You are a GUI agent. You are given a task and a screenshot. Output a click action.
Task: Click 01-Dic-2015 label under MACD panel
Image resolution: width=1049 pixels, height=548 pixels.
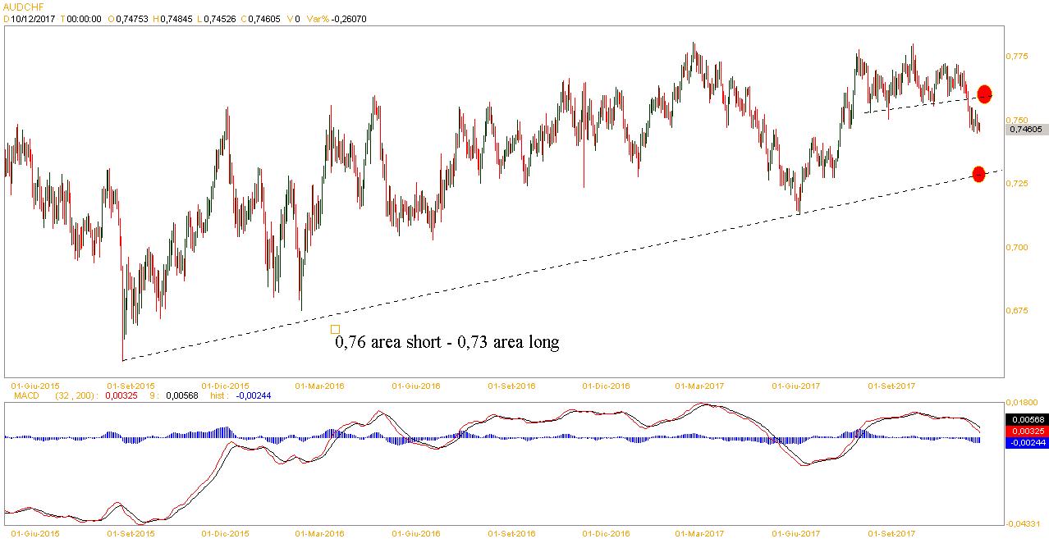[225, 534]
